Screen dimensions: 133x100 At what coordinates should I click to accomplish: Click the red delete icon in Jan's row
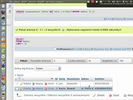point(46,84)
